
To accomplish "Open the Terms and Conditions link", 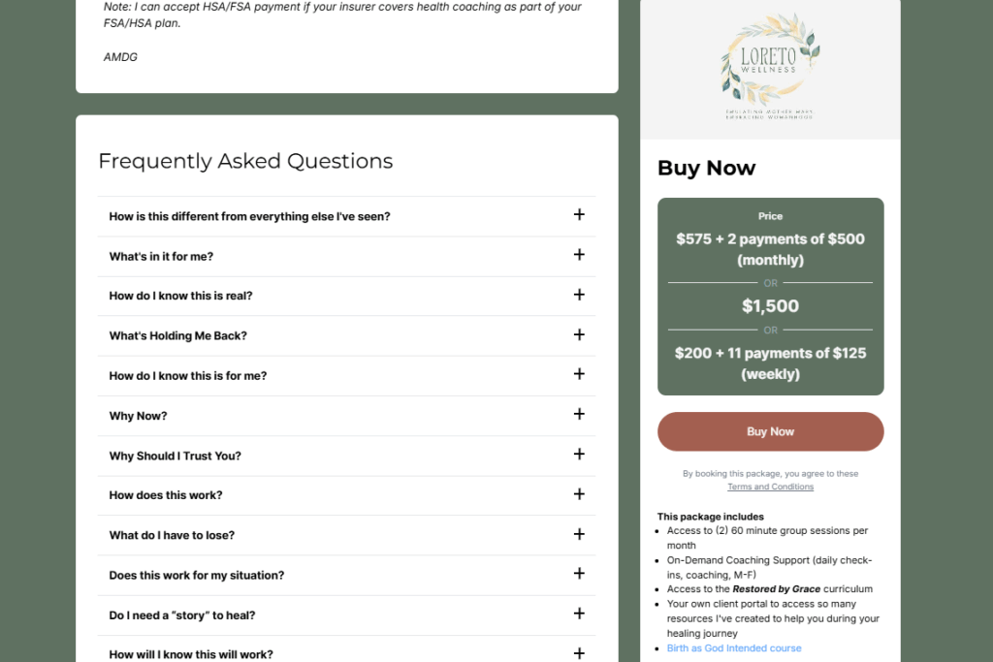I will point(770,487).
